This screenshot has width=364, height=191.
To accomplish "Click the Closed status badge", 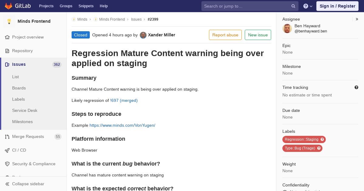I will point(81,35).
